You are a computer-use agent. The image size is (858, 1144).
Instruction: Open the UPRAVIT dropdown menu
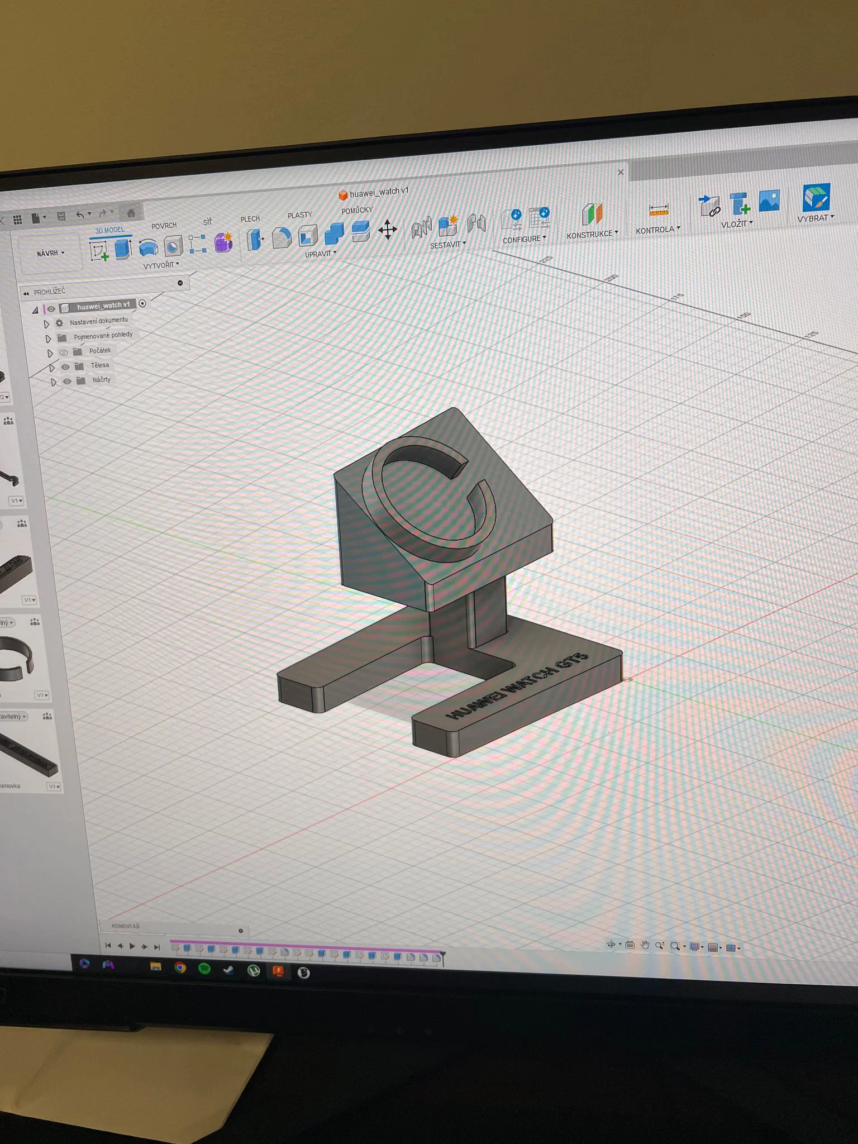point(321,254)
